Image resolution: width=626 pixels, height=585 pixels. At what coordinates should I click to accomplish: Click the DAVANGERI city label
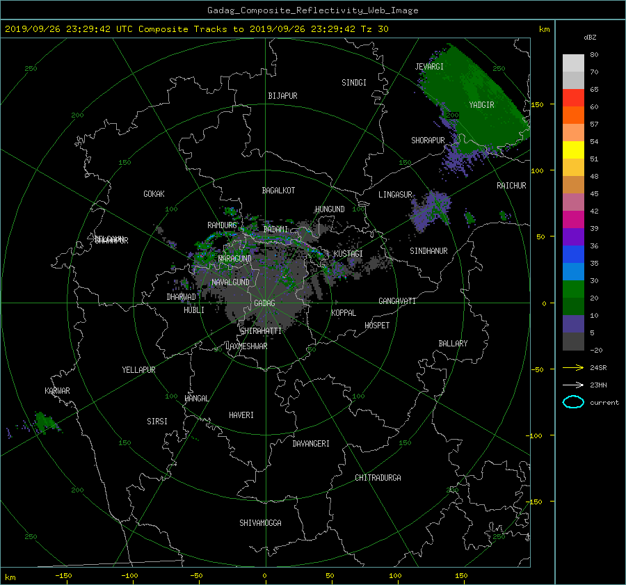pos(311,443)
